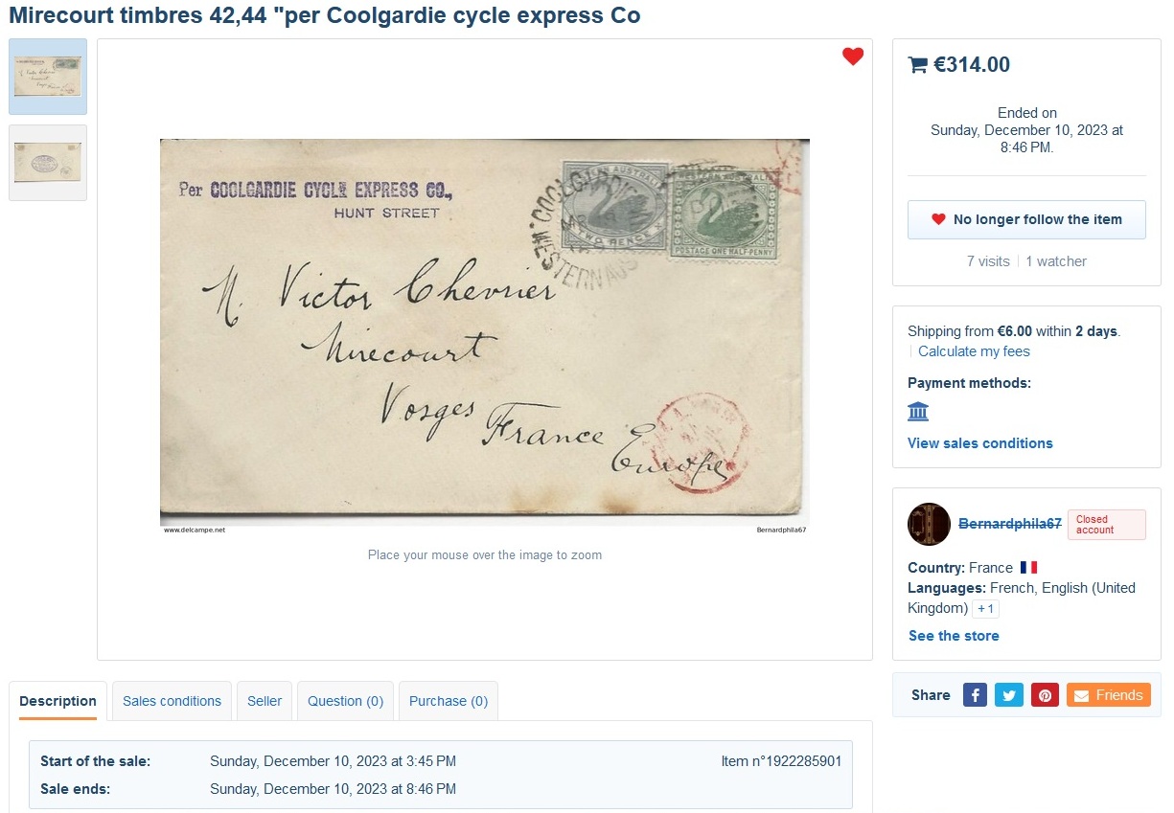Email the item using Friends button
Image resolution: width=1174 pixels, height=813 pixels.
point(1108,695)
